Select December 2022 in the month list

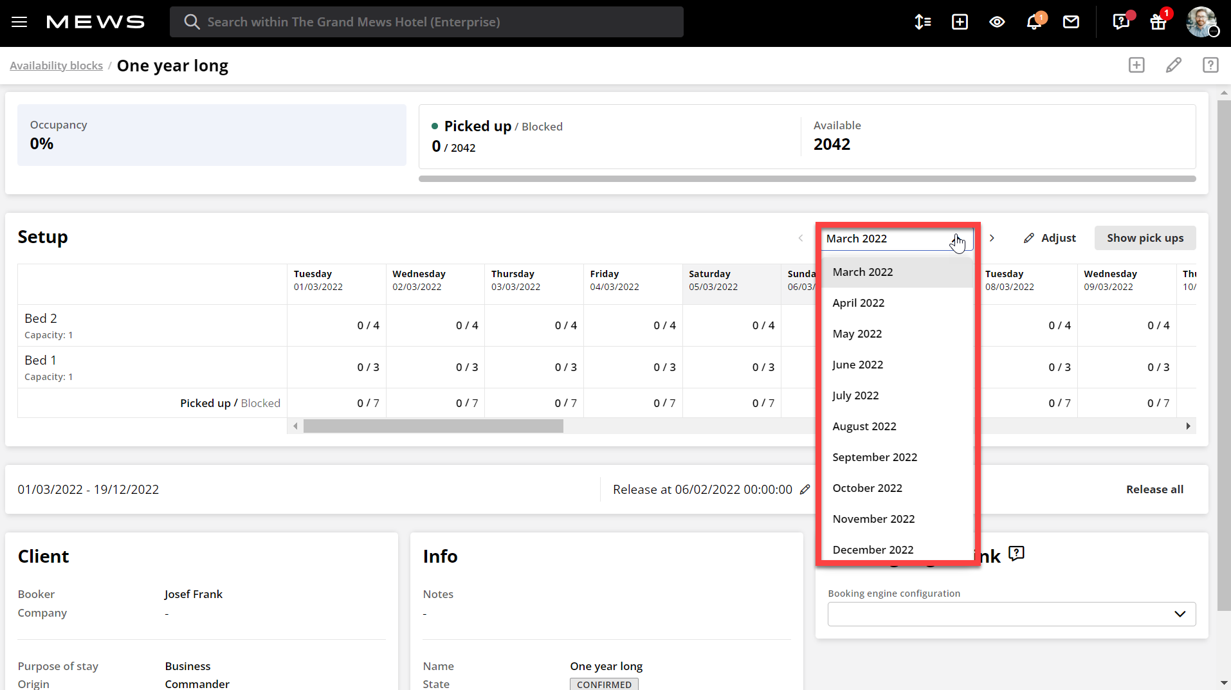(873, 550)
